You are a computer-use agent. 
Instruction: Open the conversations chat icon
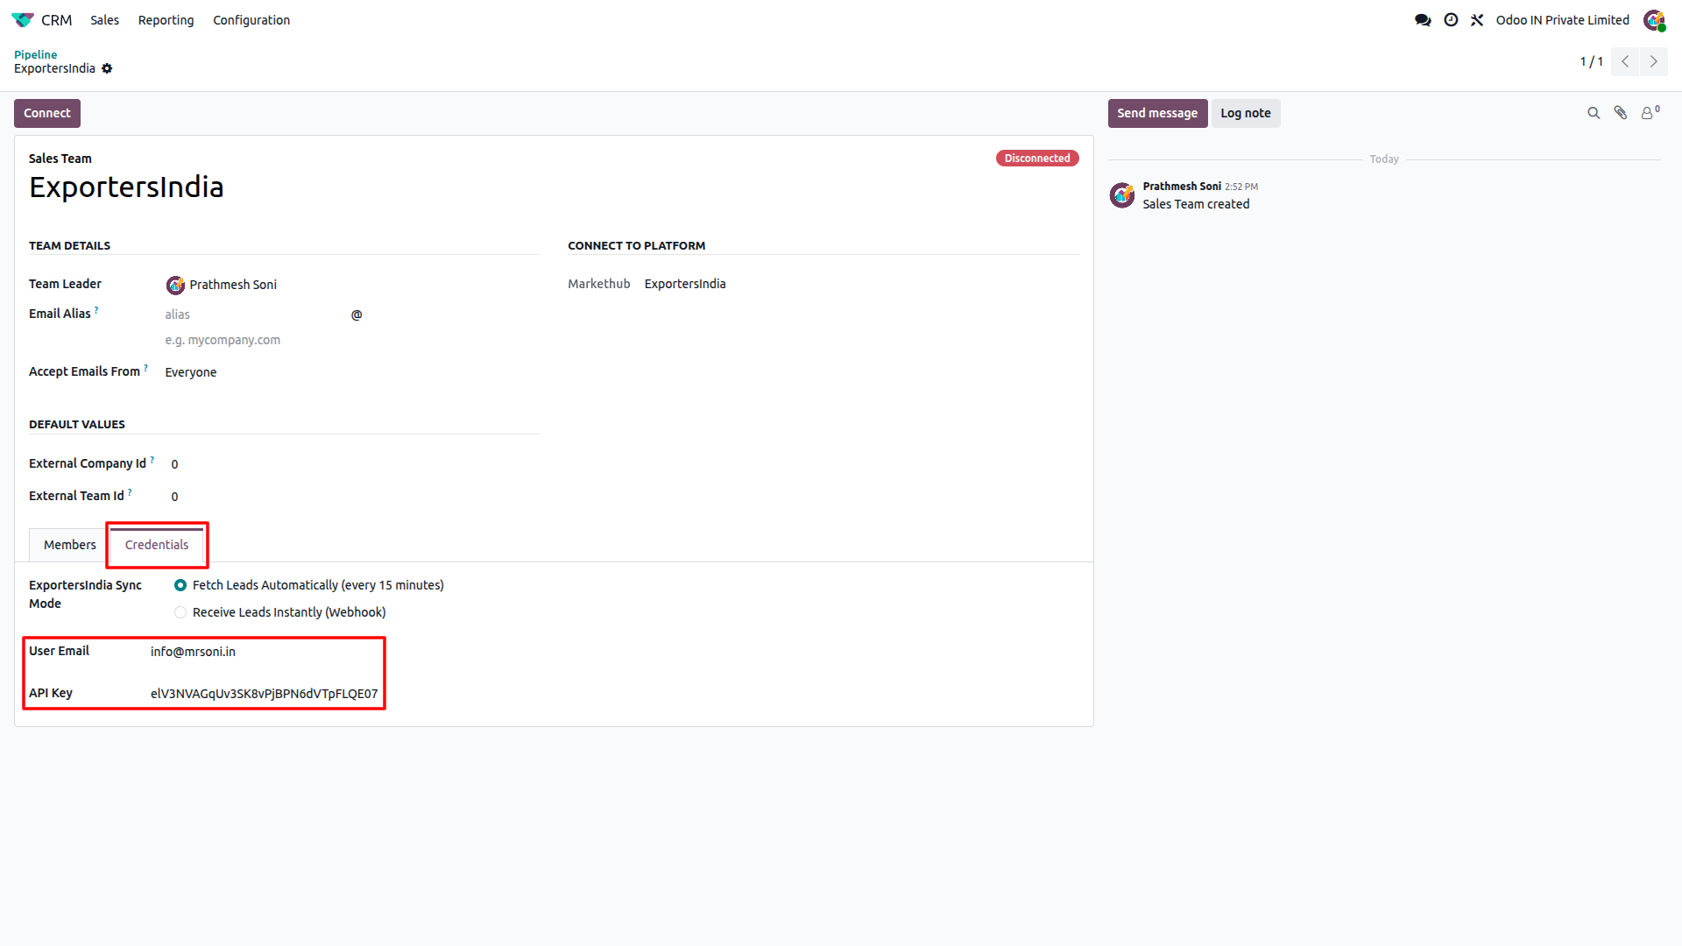point(1423,19)
